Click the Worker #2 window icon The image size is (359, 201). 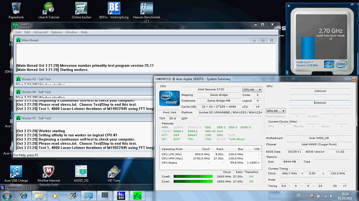(x=18, y=118)
